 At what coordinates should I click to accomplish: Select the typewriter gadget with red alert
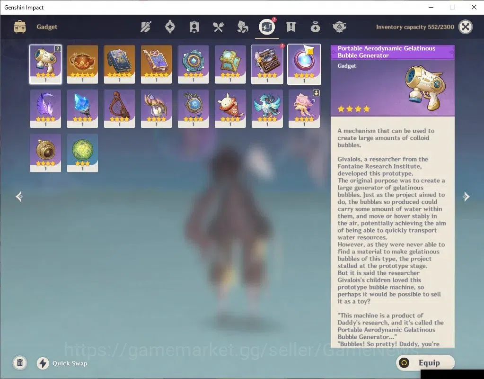(267, 64)
